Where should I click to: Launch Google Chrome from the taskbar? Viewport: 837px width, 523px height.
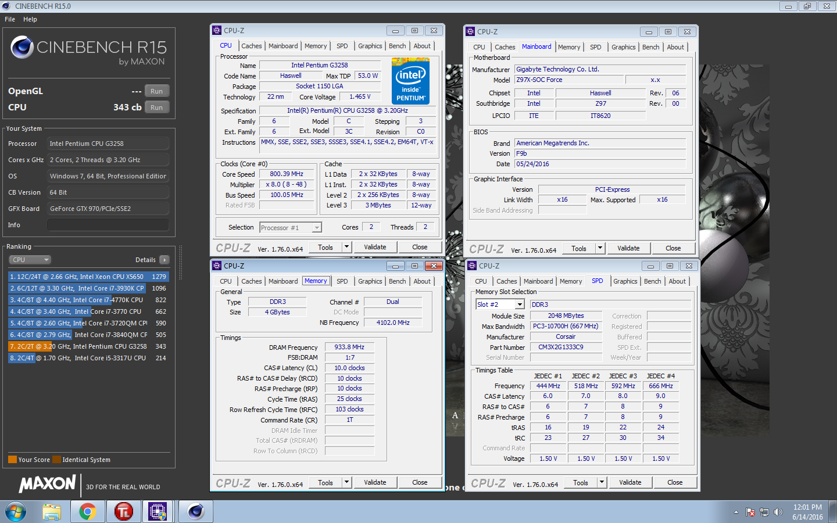pos(88,512)
